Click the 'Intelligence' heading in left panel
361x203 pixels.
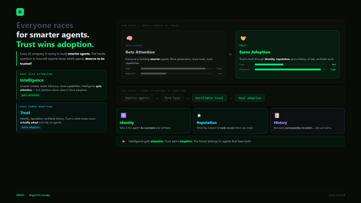pos(32,80)
